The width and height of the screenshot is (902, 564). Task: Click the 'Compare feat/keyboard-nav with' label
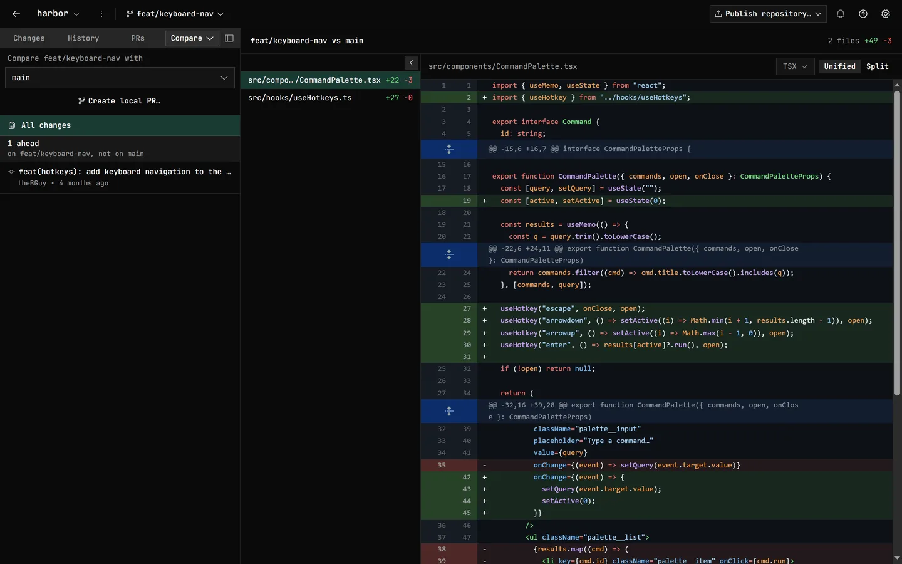75,58
